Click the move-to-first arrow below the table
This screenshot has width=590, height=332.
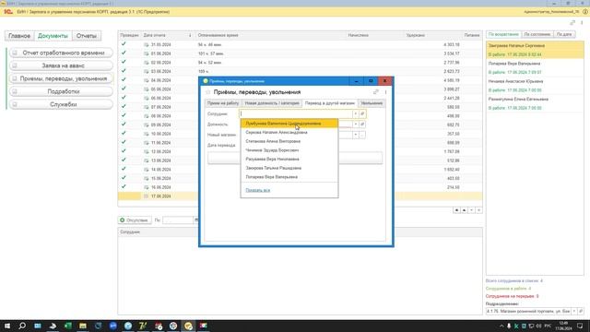click(x=456, y=210)
